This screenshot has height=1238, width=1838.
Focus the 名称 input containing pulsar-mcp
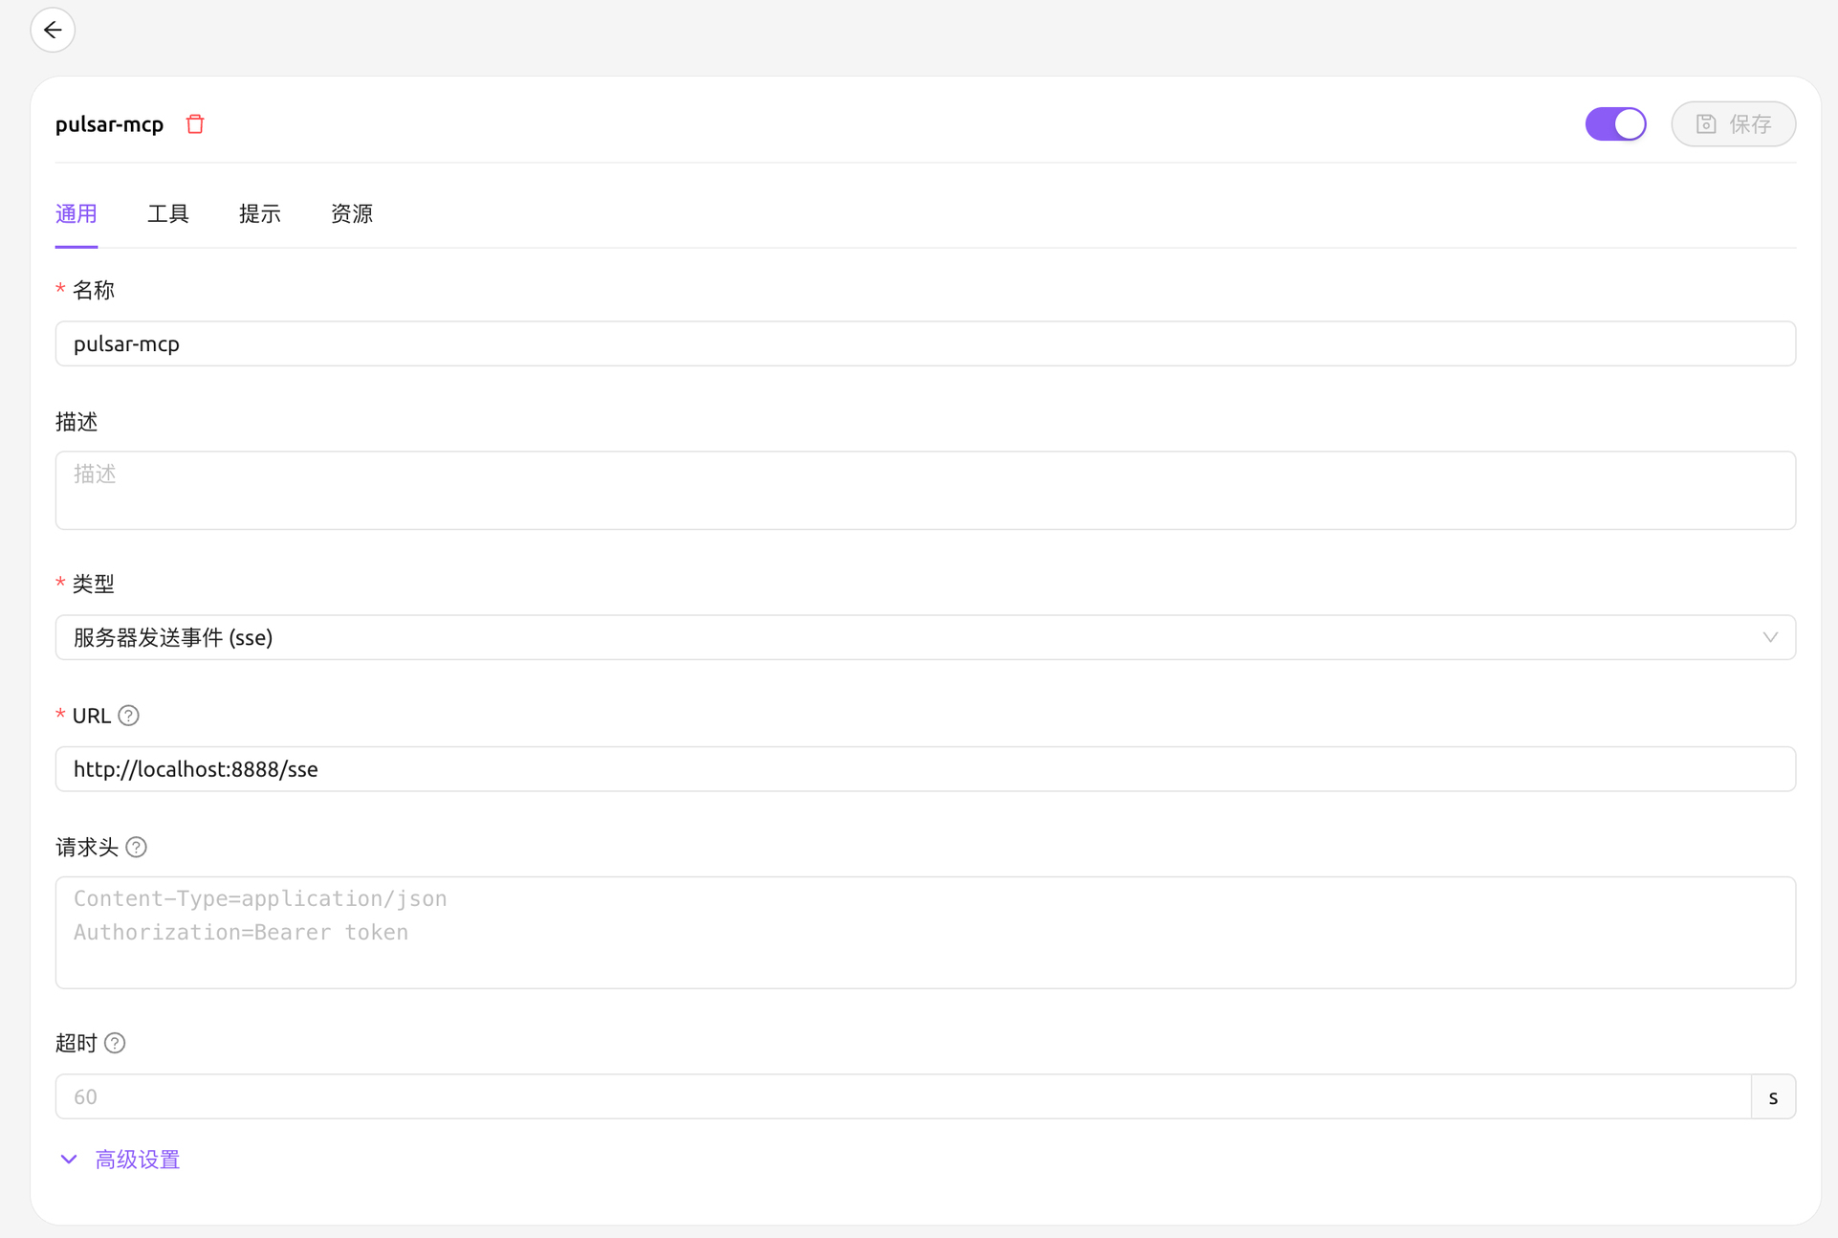(x=926, y=343)
